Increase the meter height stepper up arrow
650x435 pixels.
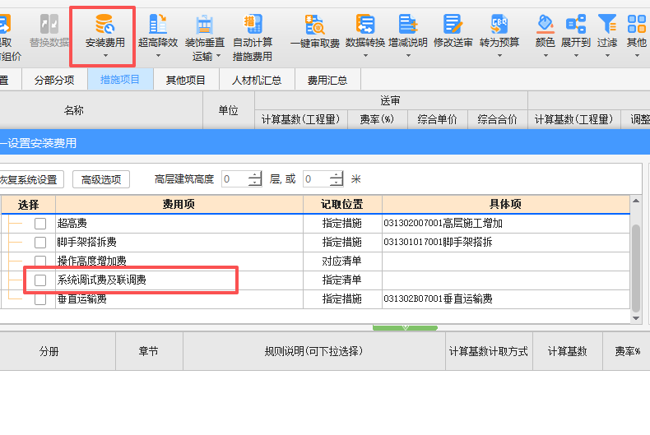tap(337, 175)
